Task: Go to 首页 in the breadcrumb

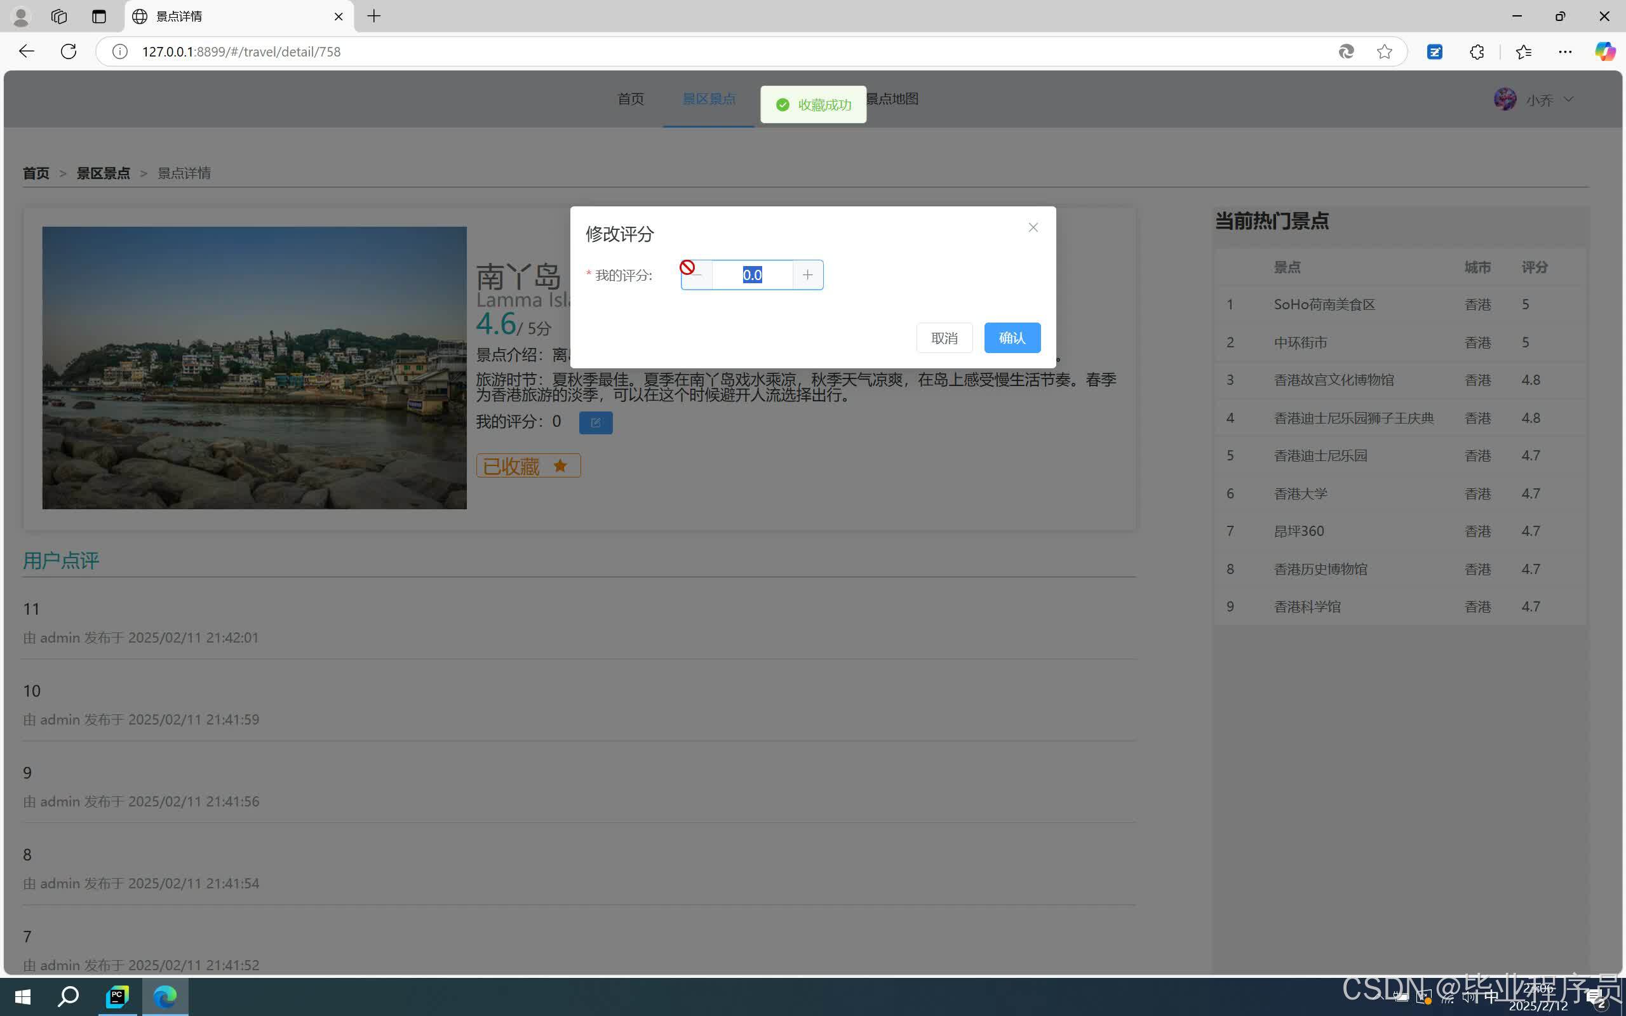Action: coord(36,173)
